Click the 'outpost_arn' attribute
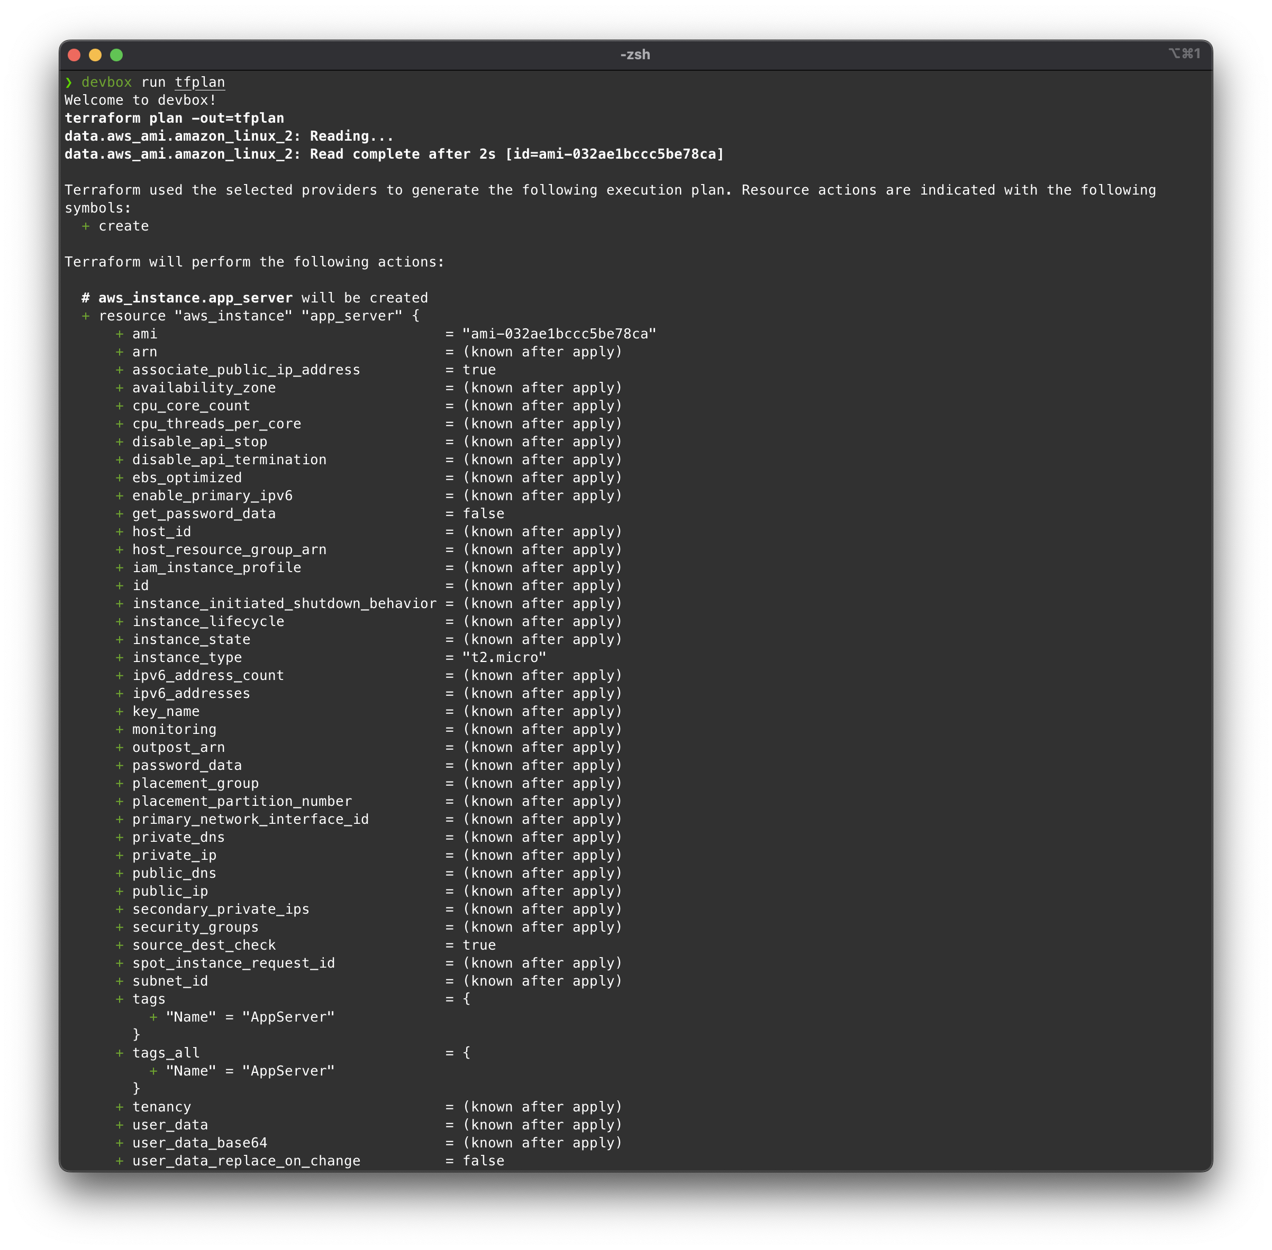Image resolution: width=1272 pixels, height=1250 pixels. tap(179, 747)
